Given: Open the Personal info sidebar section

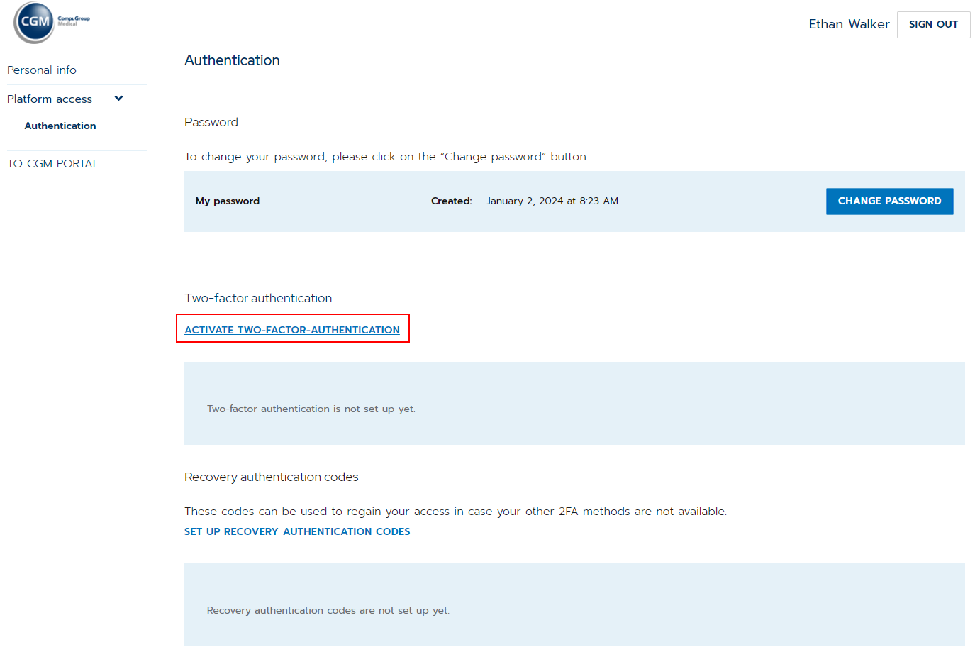Looking at the screenshot, I should (x=41, y=70).
